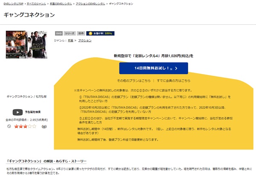Click the 予告編を検索 text link
This screenshot has height=176, width=256.
pyautogui.click(x=33, y=112)
